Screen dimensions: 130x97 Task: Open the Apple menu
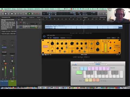pyautogui.click(x=2, y=9)
